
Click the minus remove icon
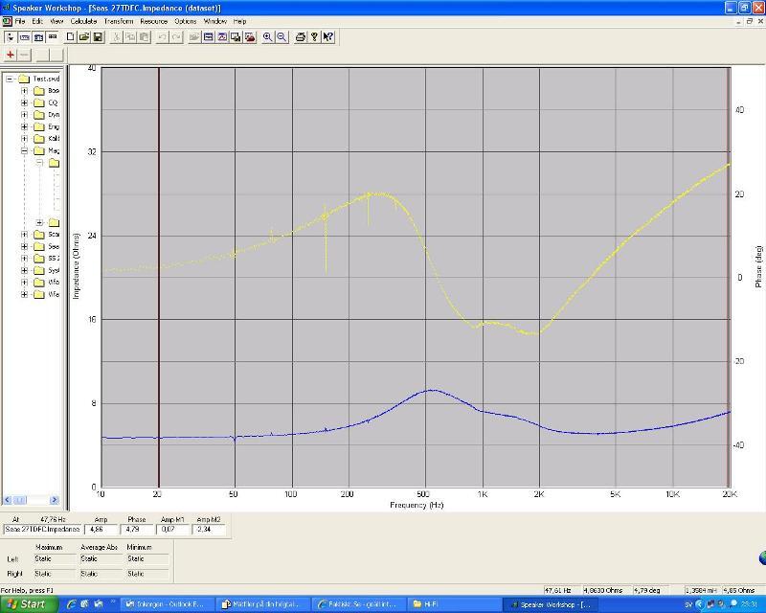click(24, 55)
